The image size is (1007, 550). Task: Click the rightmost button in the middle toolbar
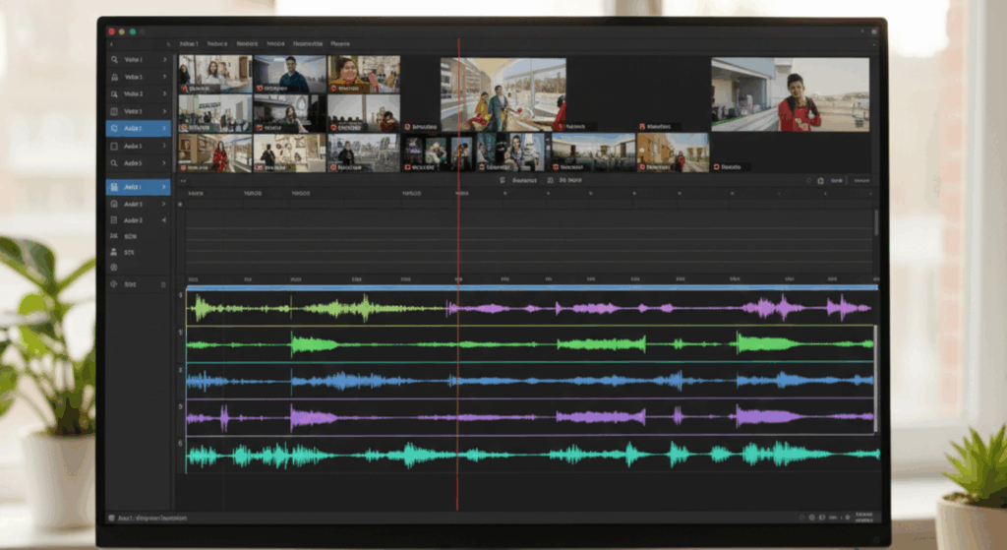click(861, 181)
